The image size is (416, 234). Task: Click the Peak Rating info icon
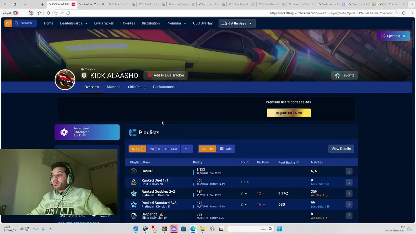coord(297,162)
